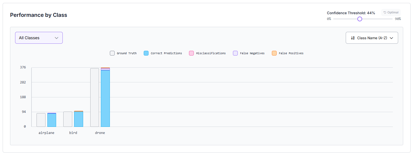Click the Confidence Threshold slider handle
This screenshot has width=414, height=155.
359,19
